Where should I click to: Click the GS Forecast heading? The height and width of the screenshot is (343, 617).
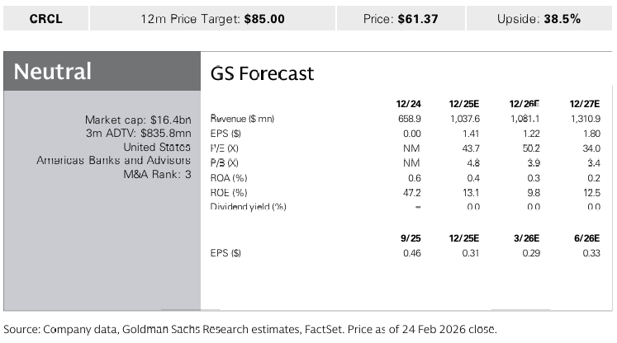(x=263, y=73)
